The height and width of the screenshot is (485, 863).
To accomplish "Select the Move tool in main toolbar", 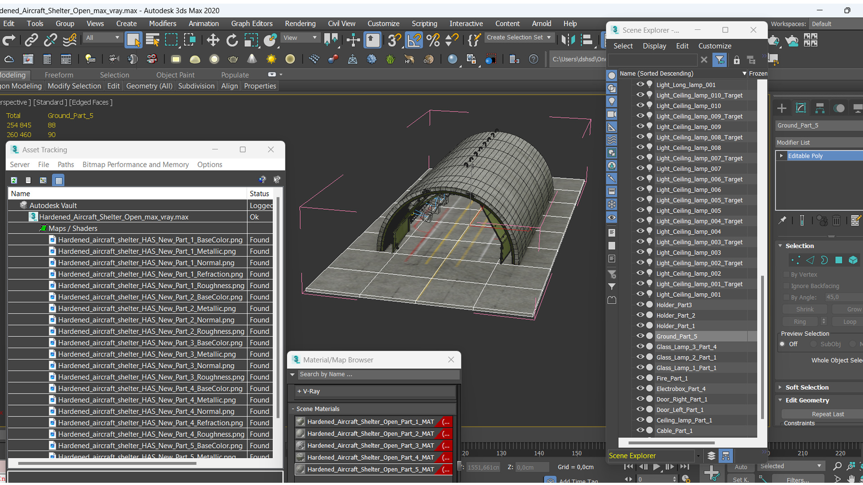I will pos(213,40).
